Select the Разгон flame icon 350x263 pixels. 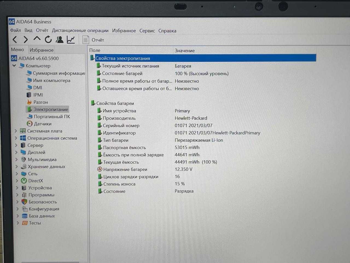coord(29,102)
